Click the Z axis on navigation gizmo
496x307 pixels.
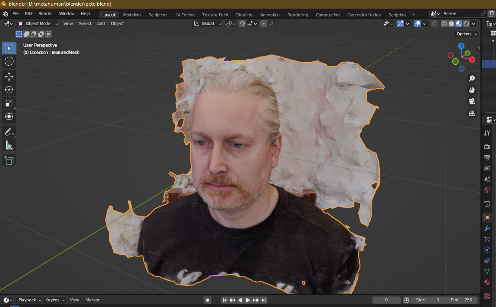[x=461, y=46]
